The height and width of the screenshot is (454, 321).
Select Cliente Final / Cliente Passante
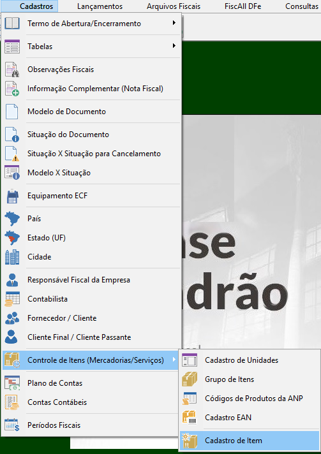point(91,337)
